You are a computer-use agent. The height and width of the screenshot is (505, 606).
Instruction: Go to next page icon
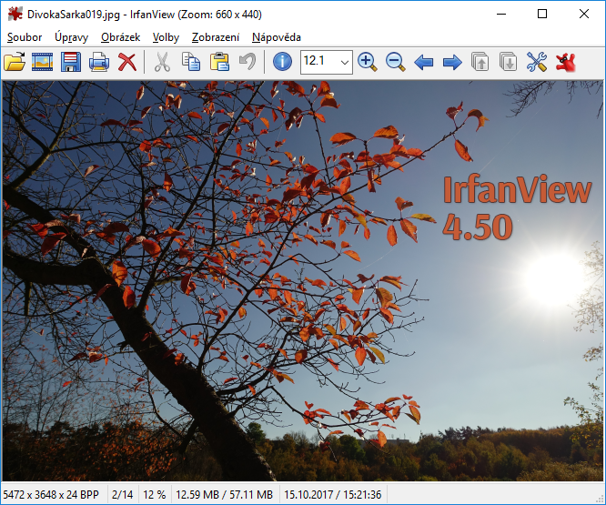509,62
